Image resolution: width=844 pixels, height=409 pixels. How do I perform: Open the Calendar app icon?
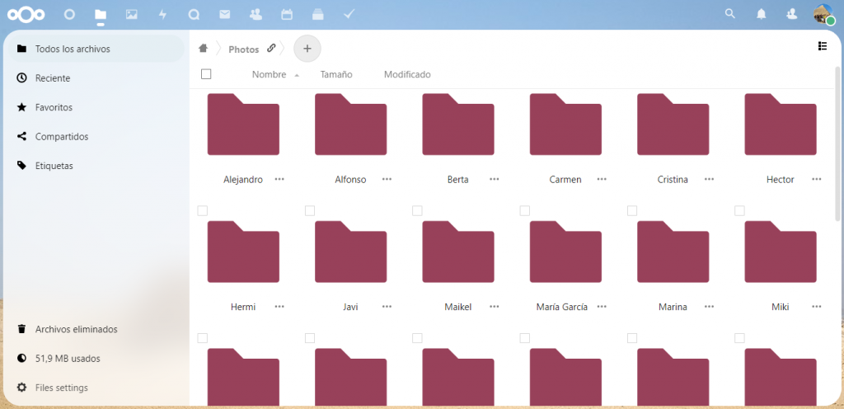287,15
